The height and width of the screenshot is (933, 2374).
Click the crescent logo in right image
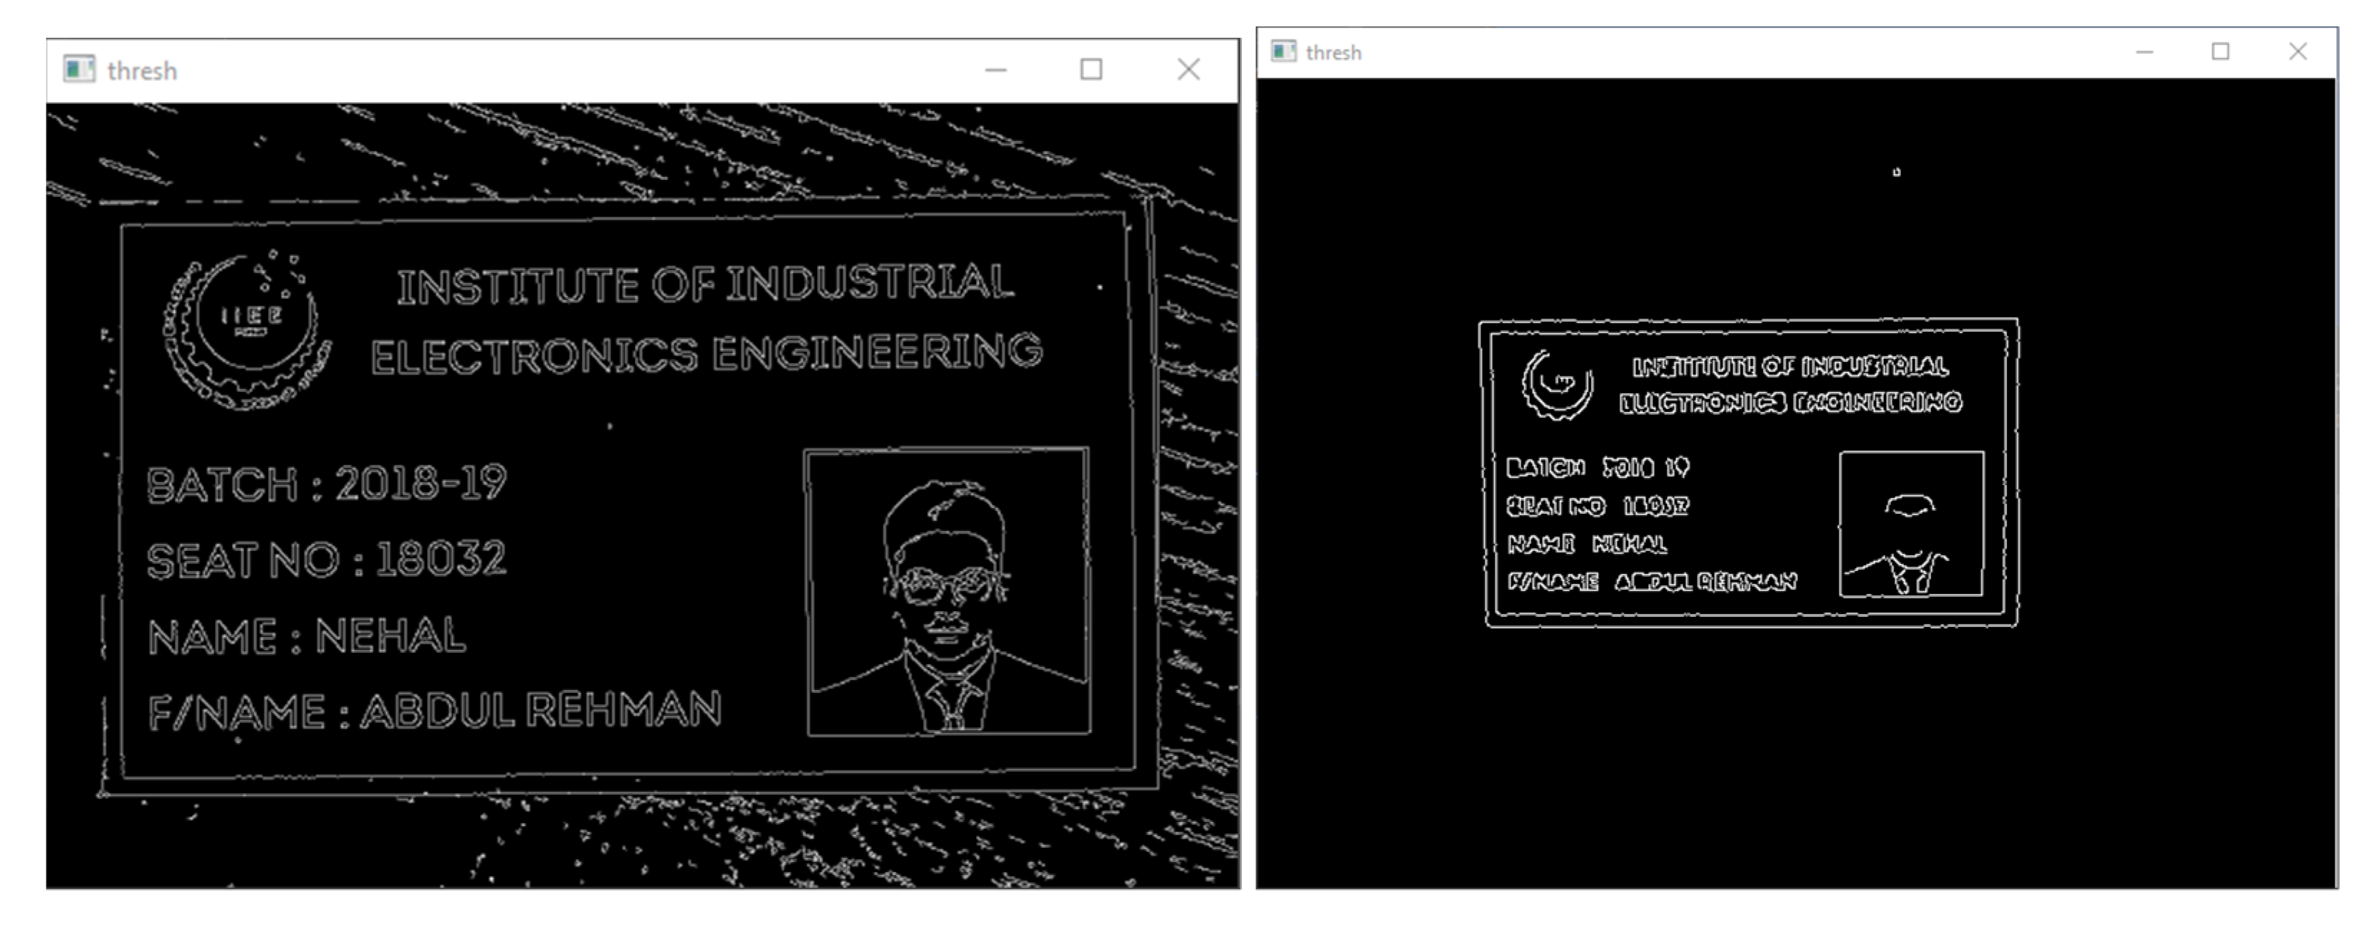point(1556,384)
